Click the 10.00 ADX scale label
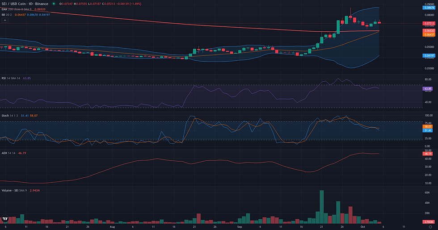438x230 pixels. tap(428, 184)
